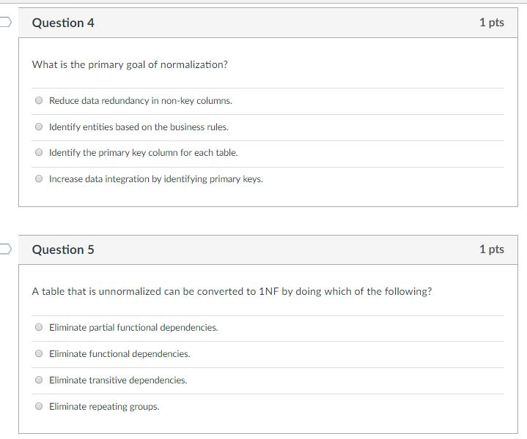527x439 pixels.
Task: Pick radio button for 'Eliminate transitive dependencies'
Action: tap(39, 380)
